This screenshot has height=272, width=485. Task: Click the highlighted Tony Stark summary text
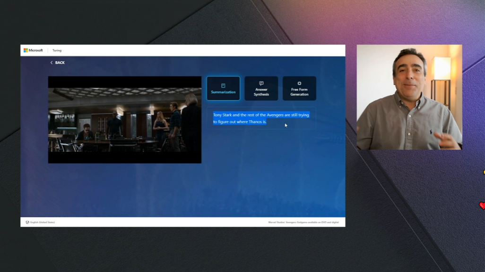pos(261,118)
